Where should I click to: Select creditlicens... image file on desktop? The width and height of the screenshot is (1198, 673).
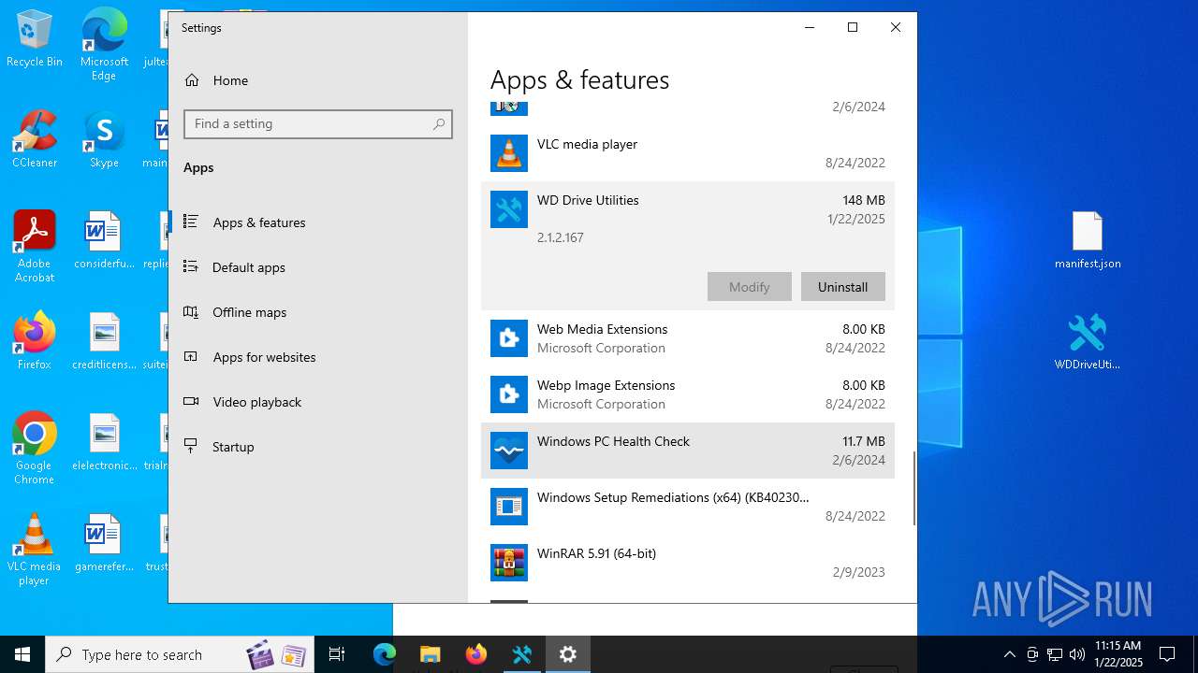tap(104, 341)
